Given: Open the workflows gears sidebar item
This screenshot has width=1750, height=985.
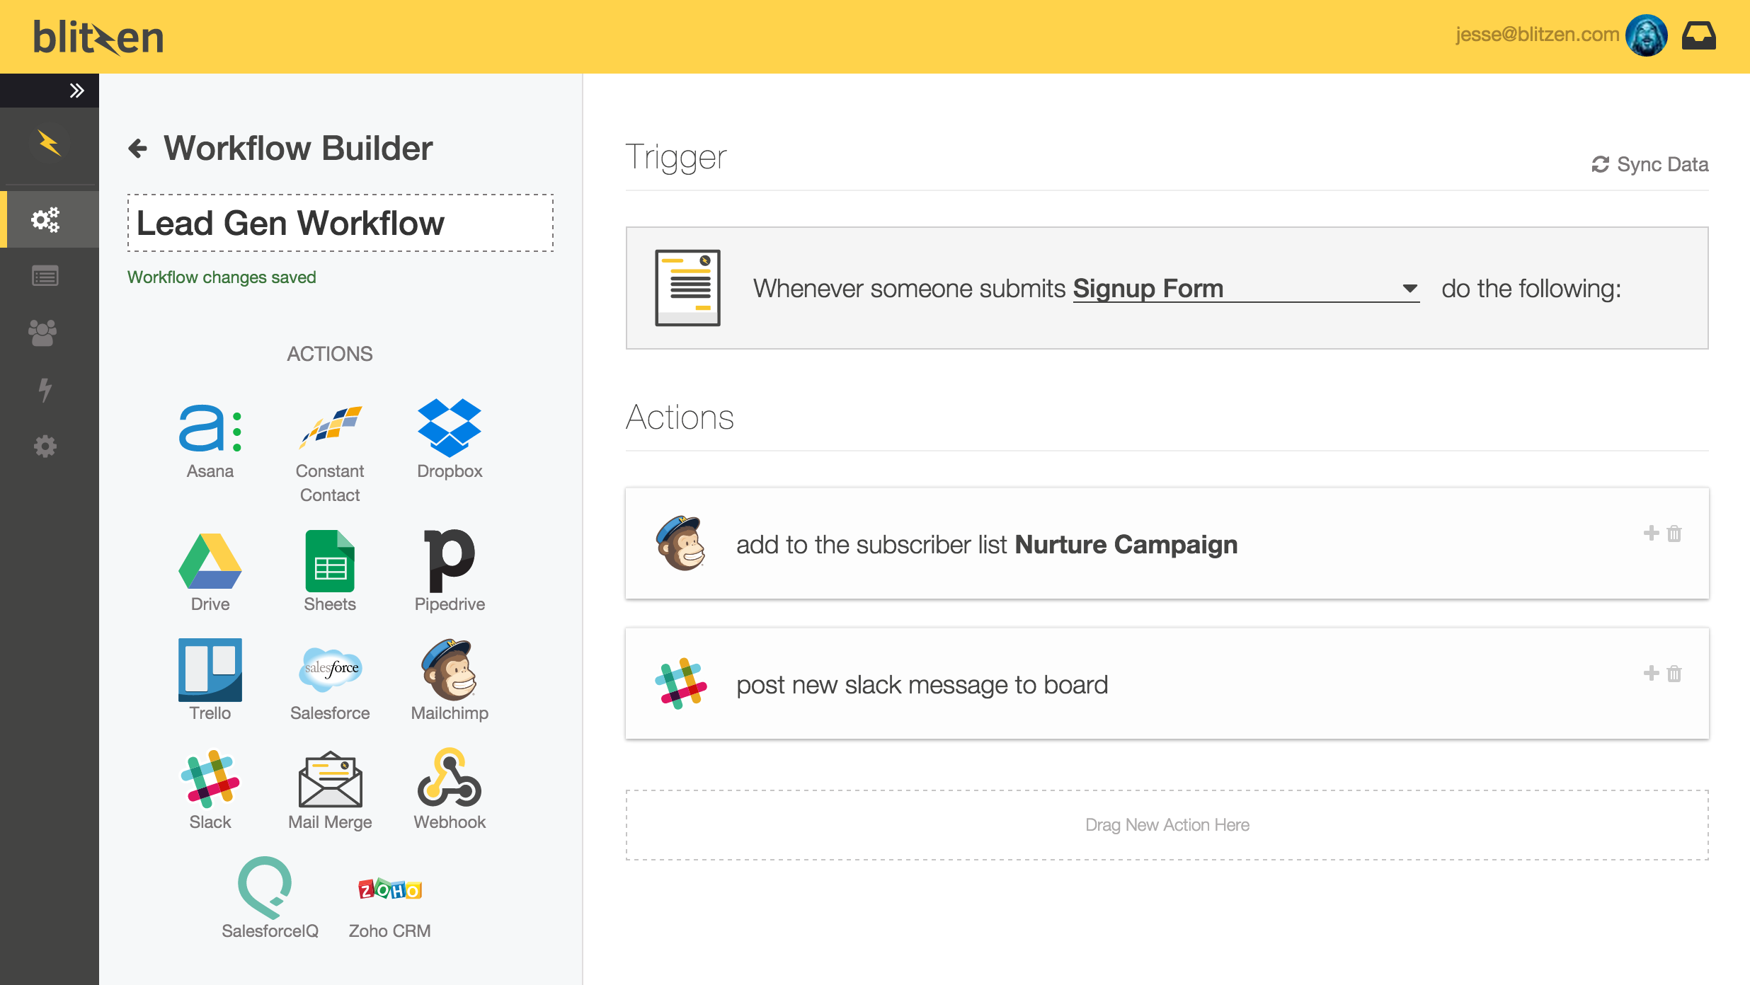Looking at the screenshot, I should [45, 219].
